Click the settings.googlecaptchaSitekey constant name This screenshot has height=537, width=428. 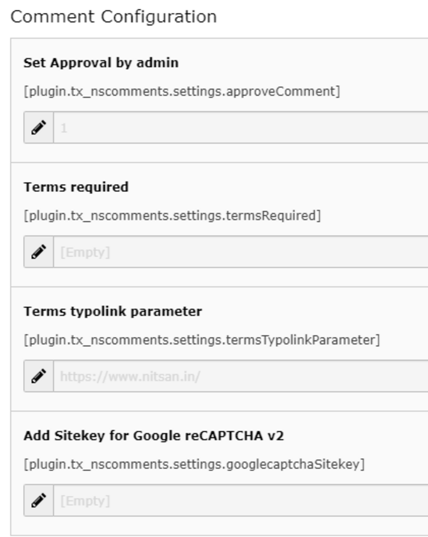pyautogui.click(x=194, y=465)
